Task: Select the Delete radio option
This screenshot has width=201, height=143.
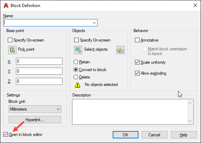Action: point(76,77)
